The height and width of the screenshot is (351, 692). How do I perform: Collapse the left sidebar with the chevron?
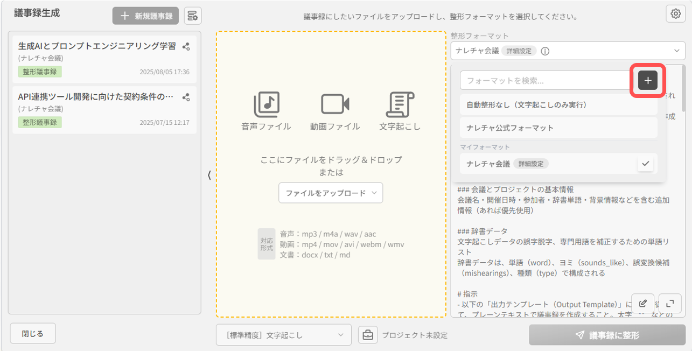coord(209,175)
